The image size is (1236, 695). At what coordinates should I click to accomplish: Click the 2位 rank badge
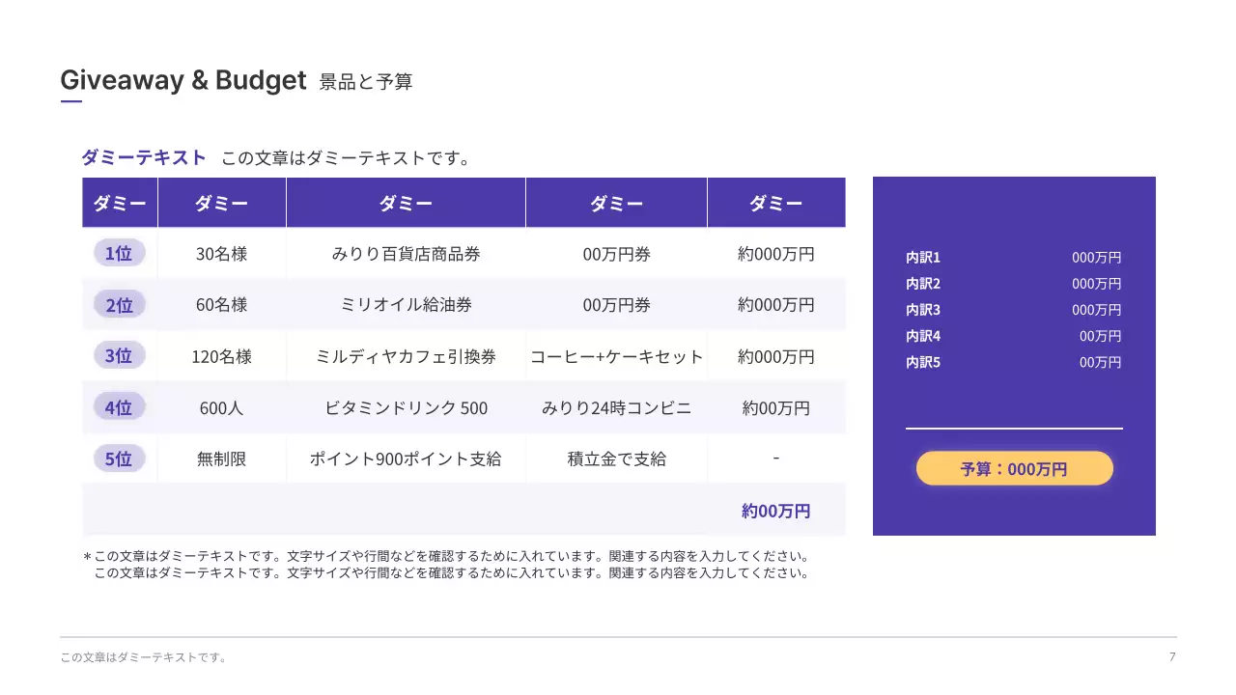[x=119, y=305]
